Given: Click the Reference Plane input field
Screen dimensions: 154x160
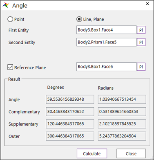Looking at the screenshot, I should tap(106, 67).
